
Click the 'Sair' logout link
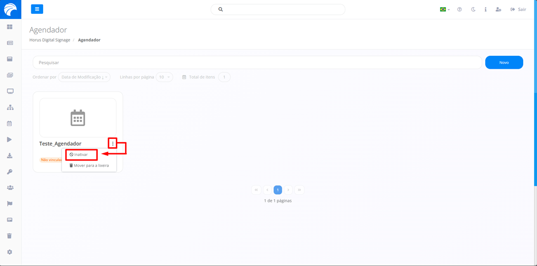tap(518, 9)
